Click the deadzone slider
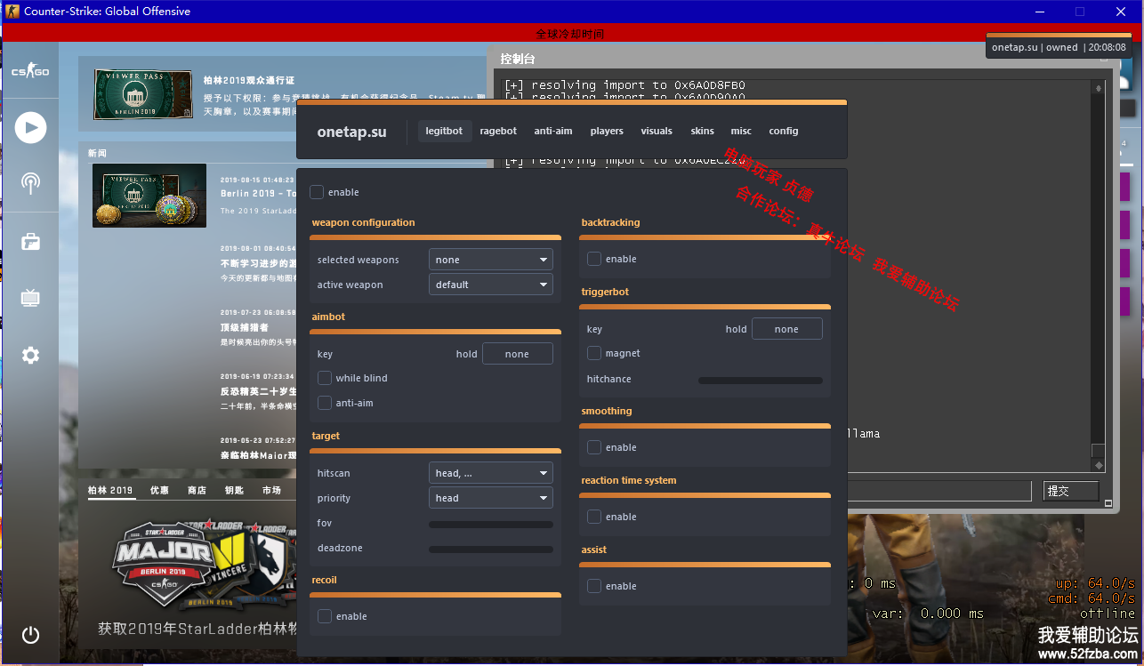The width and height of the screenshot is (1144, 666). [x=491, y=550]
